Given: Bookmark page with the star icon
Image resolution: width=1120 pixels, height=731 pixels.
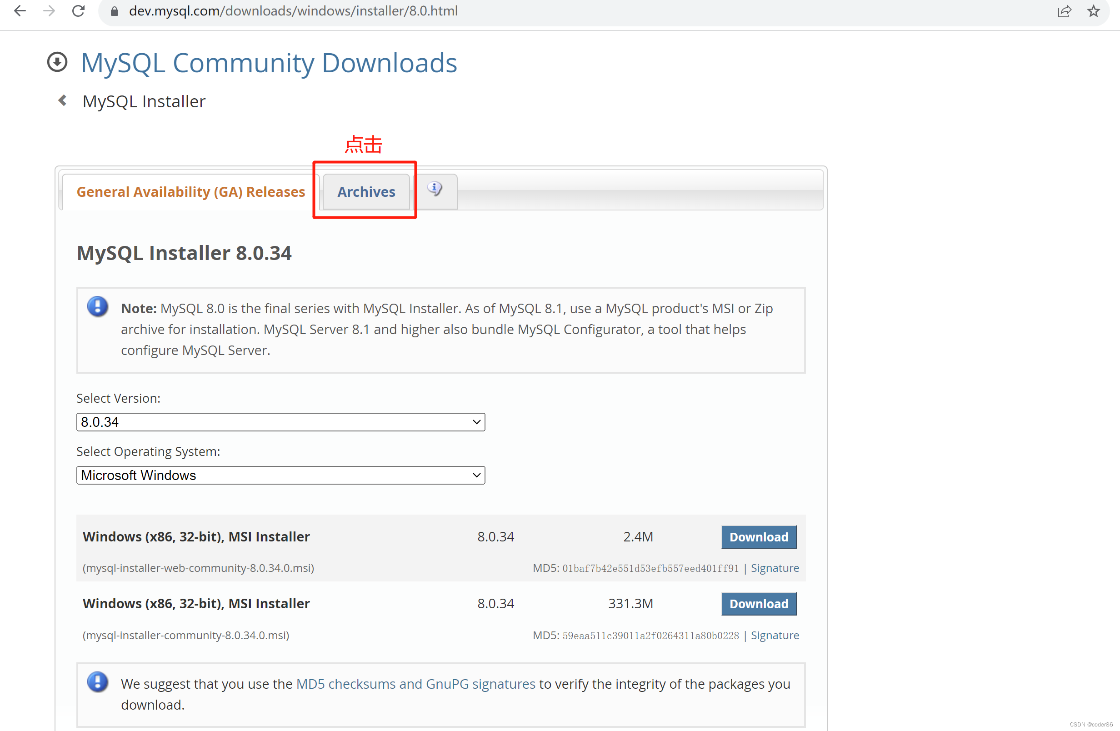Looking at the screenshot, I should (x=1094, y=11).
